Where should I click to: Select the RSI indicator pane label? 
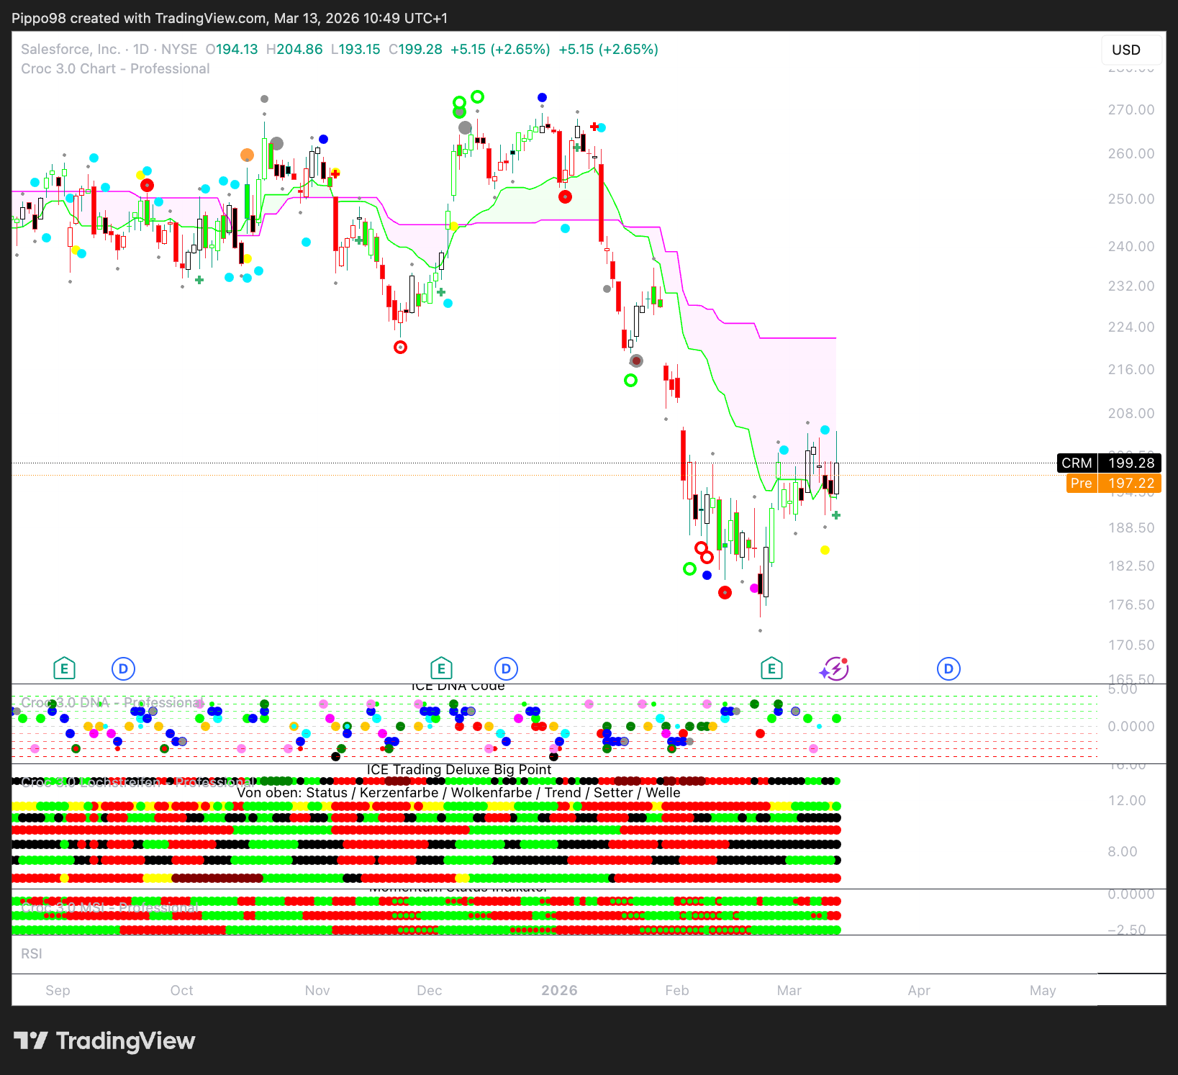click(x=32, y=954)
